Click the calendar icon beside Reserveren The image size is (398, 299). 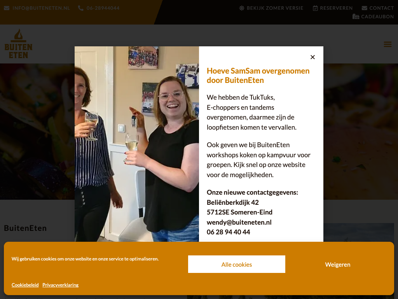click(x=315, y=8)
